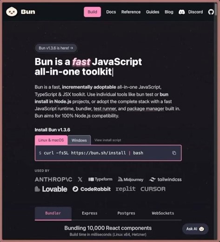Switch to the Windows install tab
The height and width of the screenshot is (242, 220).
click(79, 140)
